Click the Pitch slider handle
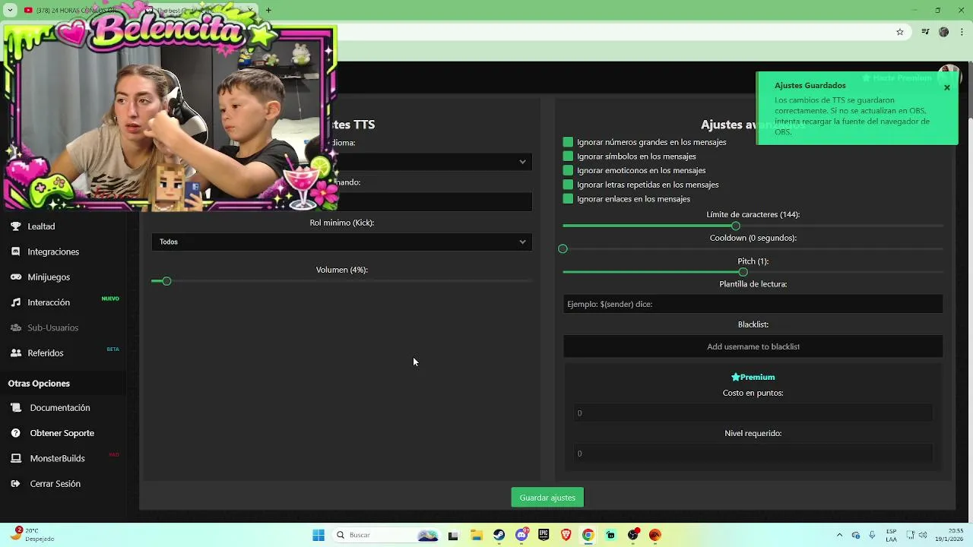This screenshot has height=547, width=973. (x=743, y=272)
